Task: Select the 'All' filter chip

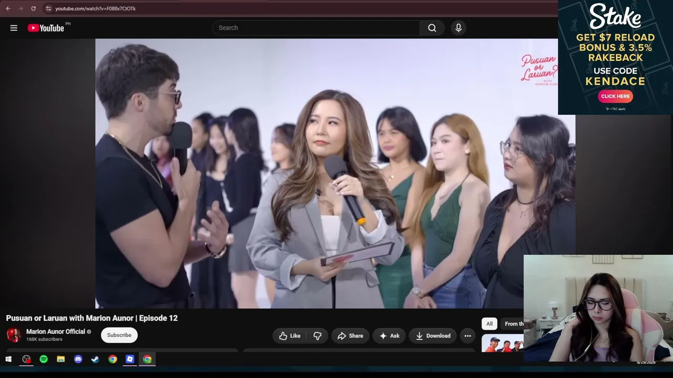Action: [490, 324]
